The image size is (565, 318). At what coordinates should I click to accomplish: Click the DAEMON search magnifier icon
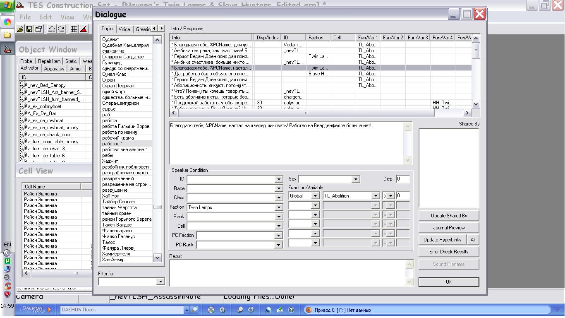point(194,310)
